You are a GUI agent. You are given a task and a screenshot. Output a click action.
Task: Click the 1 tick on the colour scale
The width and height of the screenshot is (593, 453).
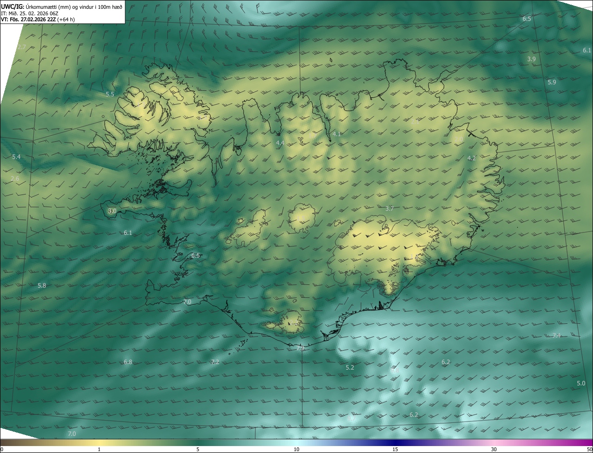click(99, 449)
